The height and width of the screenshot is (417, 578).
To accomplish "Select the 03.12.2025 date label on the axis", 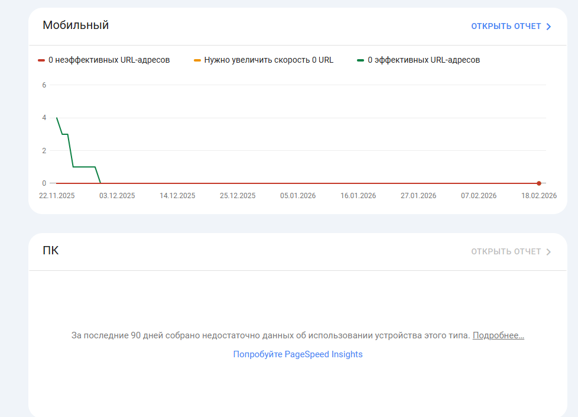I will [x=117, y=196].
